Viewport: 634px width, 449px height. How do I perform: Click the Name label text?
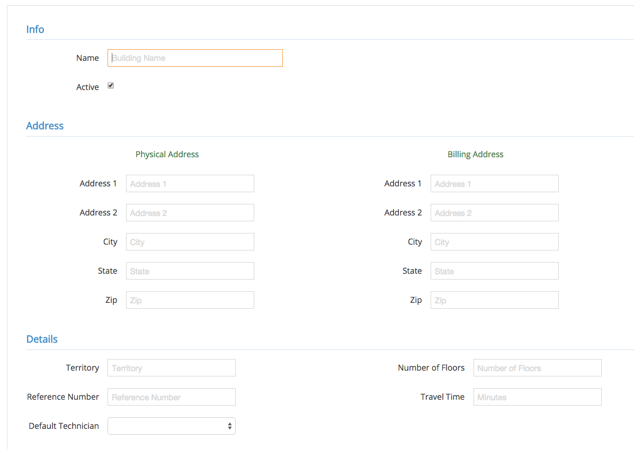click(87, 58)
